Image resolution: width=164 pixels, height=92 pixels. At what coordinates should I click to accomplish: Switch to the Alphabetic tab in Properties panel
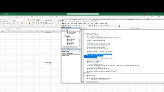pos(64,53)
